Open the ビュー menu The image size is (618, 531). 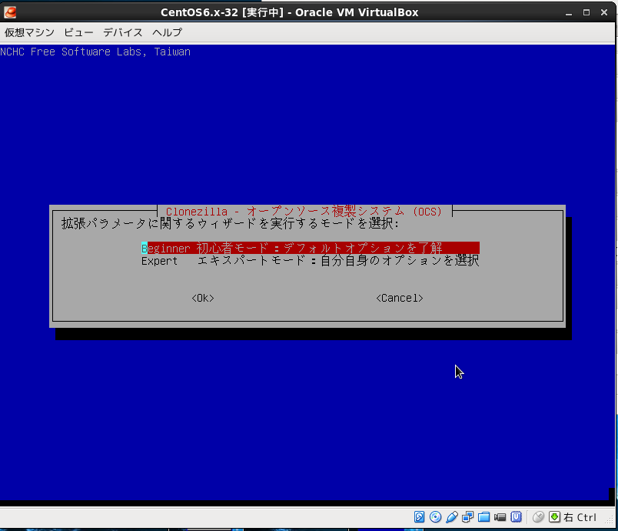[78, 32]
